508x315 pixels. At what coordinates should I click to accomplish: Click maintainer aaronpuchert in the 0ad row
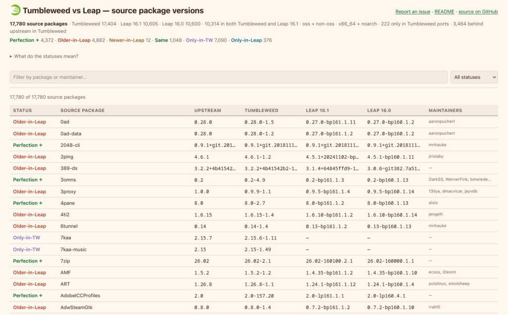[x=442, y=122]
